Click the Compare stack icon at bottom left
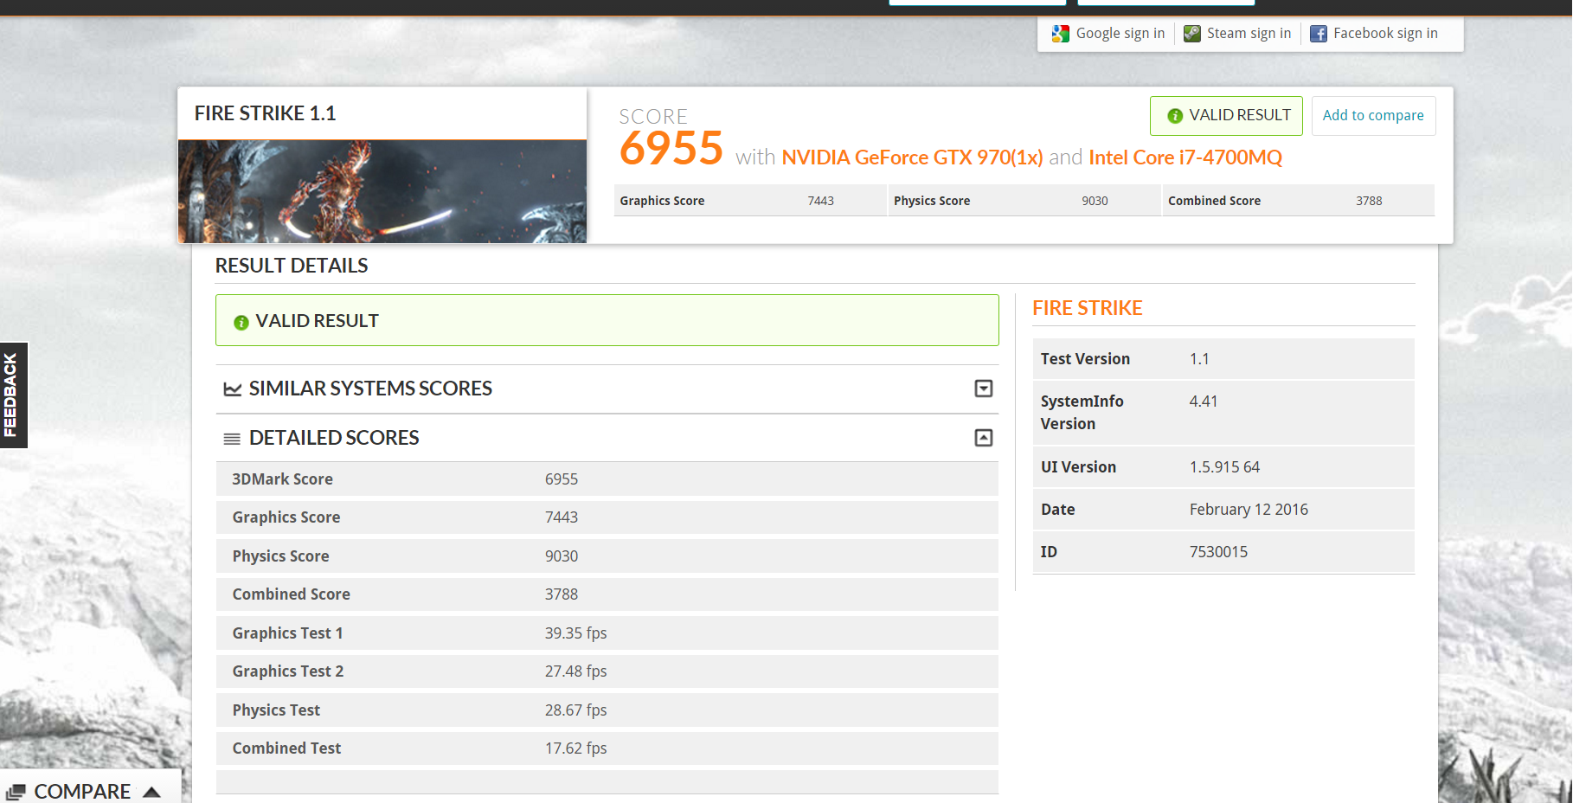The height and width of the screenshot is (803, 1573). click(x=16, y=792)
